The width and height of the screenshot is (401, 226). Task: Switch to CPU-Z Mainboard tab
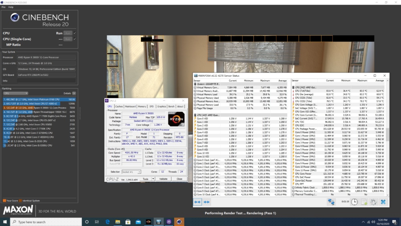coord(130,106)
